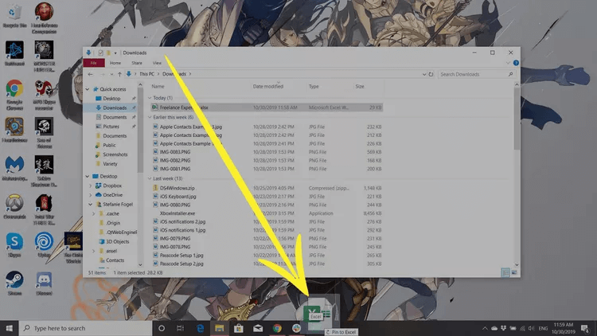The height and width of the screenshot is (336, 597).
Task: Click the Search Downloads field
Action: pos(476,74)
